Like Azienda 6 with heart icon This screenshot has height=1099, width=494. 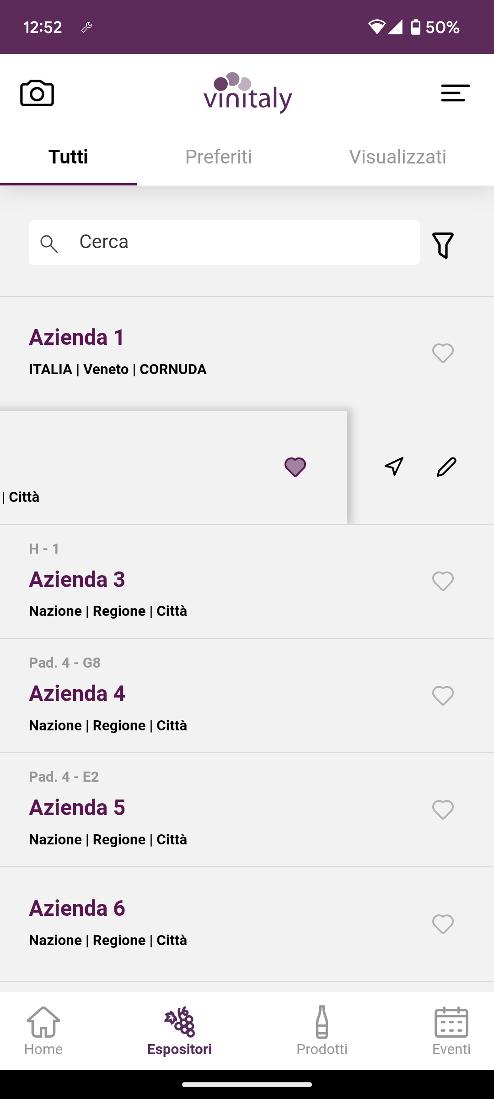coord(443,924)
